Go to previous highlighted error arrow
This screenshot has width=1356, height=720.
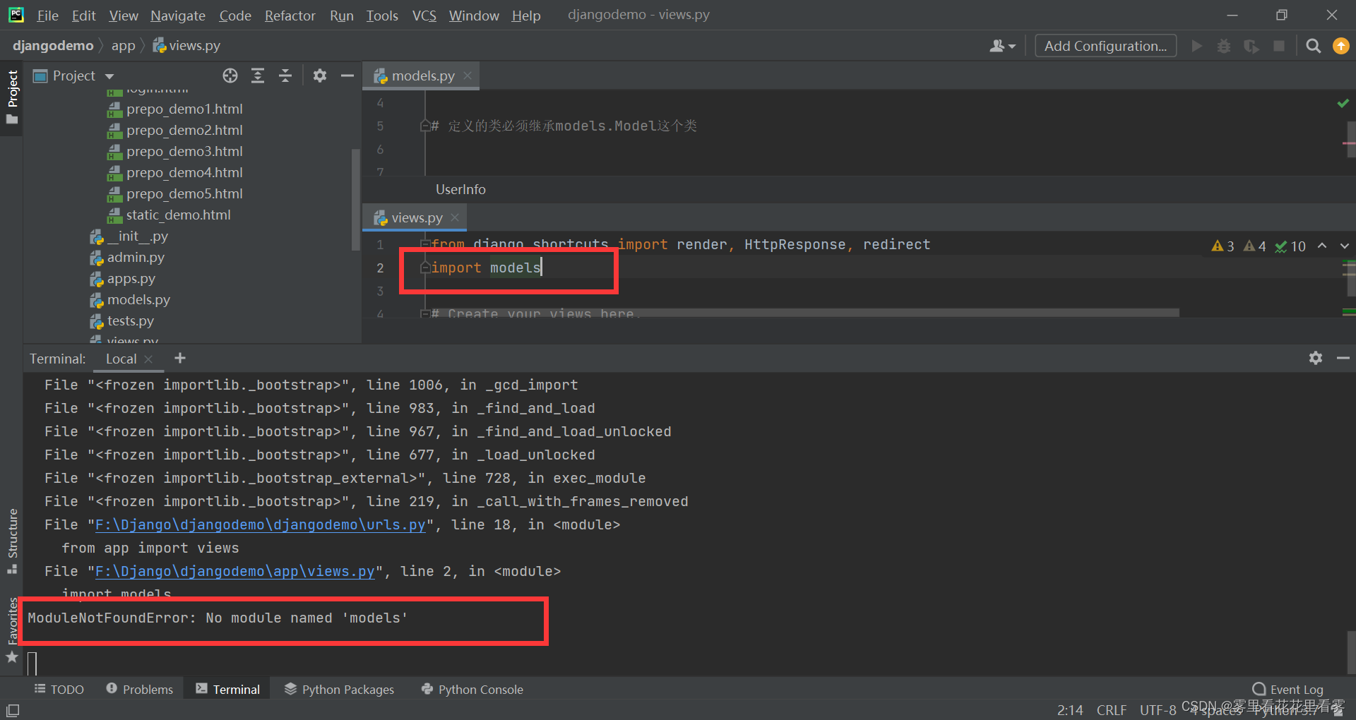pos(1322,246)
